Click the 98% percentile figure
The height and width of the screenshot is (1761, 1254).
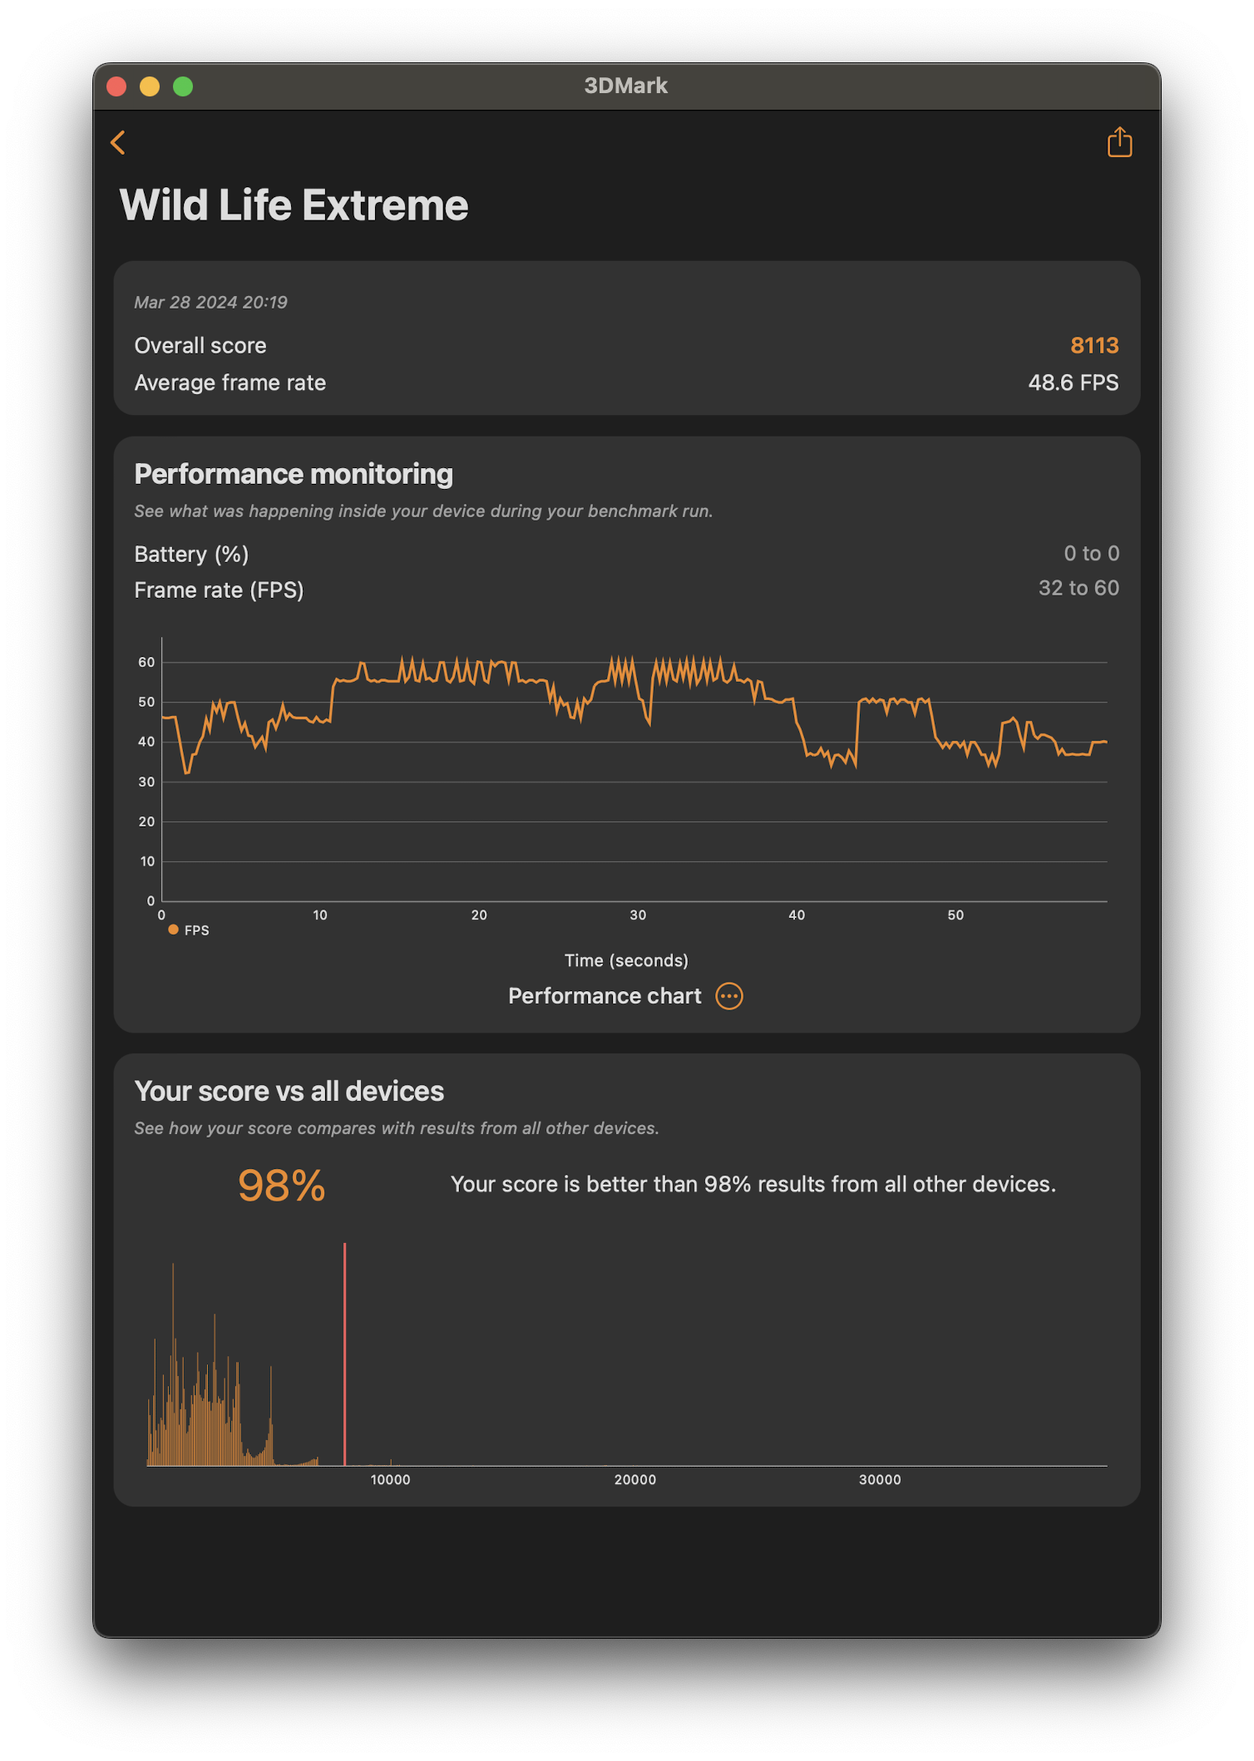click(281, 1185)
